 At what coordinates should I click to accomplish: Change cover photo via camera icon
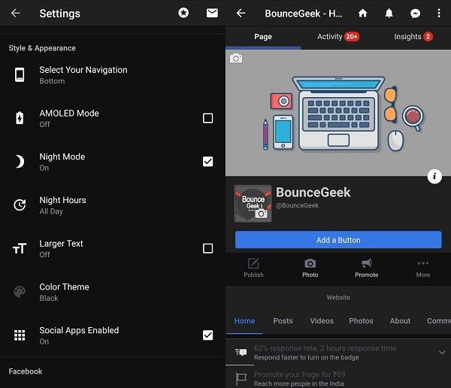(236, 59)
